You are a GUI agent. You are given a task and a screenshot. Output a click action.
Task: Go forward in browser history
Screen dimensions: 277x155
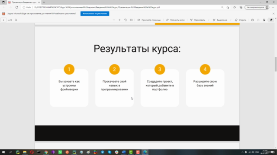(10, 7)
